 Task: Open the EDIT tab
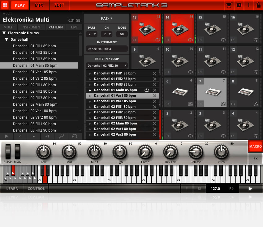(x=59, y=5)
